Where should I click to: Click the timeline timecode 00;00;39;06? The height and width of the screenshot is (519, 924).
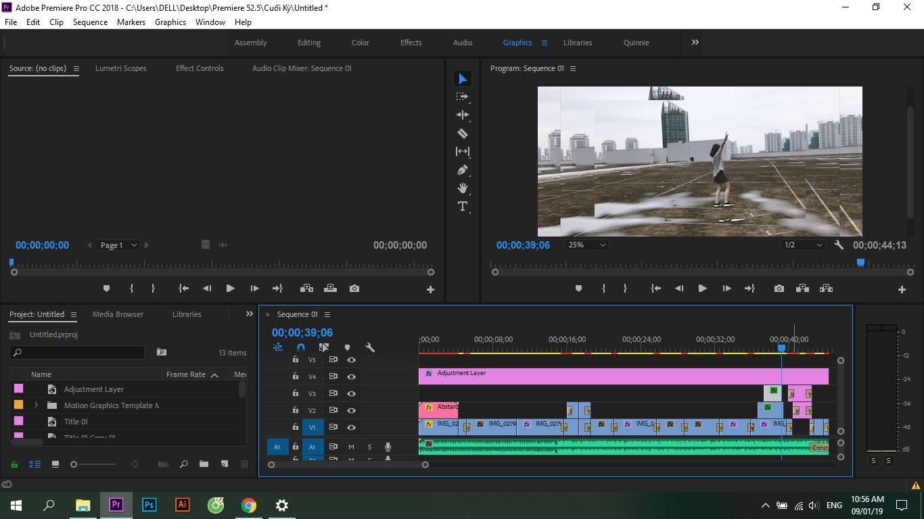(x=302, y=333)
